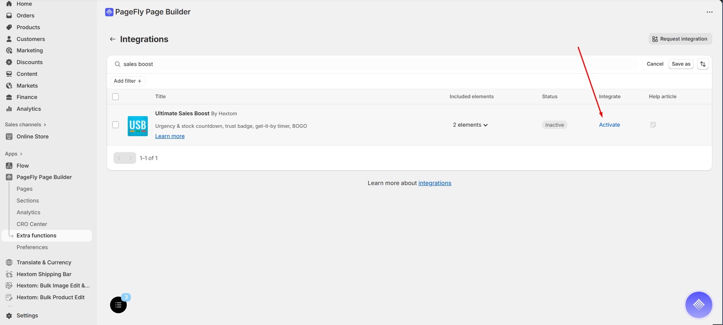Click the Marketing target icon
Viewport: 723px width, 325px height.
click(x=9, y=50)
